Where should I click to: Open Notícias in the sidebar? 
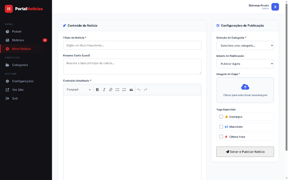(x=26, y=40)
